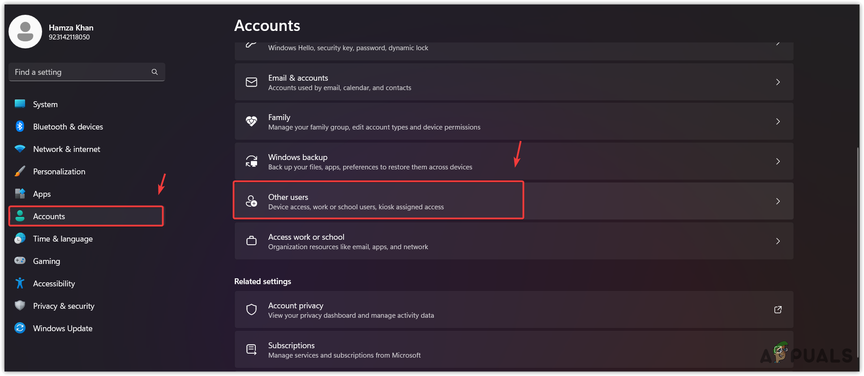Expand the Family row chevron
864x376 pixels.
pyautogui.click(x=778, y=121)
